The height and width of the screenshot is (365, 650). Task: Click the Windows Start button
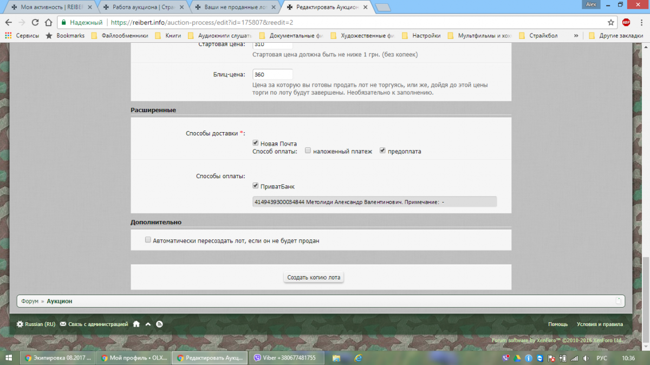point(9,358)
